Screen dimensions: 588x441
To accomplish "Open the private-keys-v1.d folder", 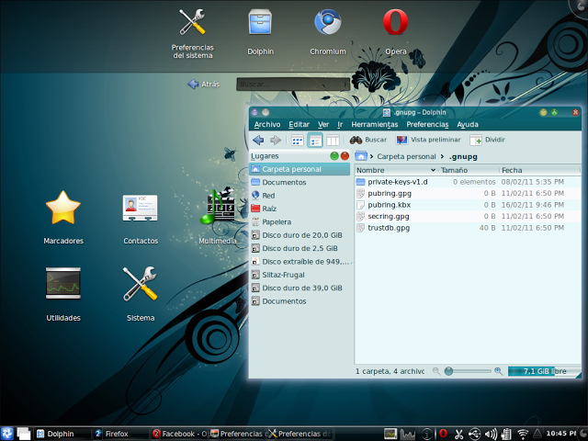I will click(x=397, y=182).
